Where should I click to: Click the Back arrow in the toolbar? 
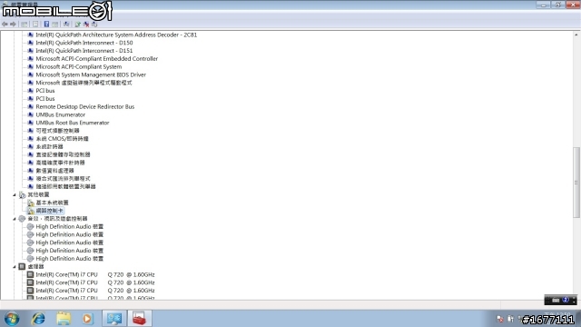point(5,25)
